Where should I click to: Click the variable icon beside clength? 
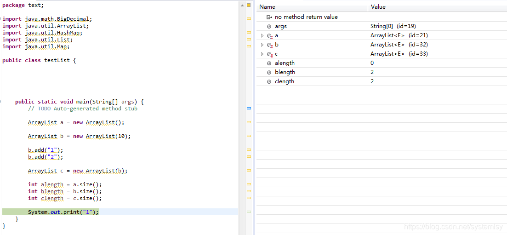(269, 81)
